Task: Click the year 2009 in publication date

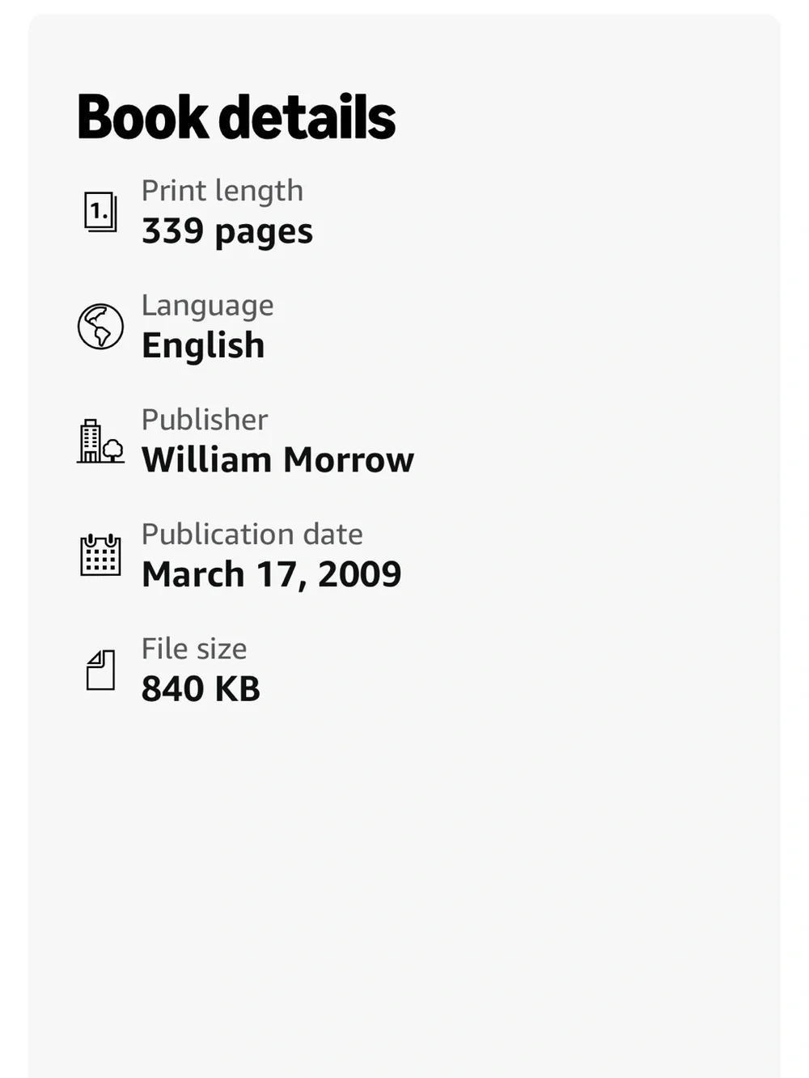Action: coord(359,574)
